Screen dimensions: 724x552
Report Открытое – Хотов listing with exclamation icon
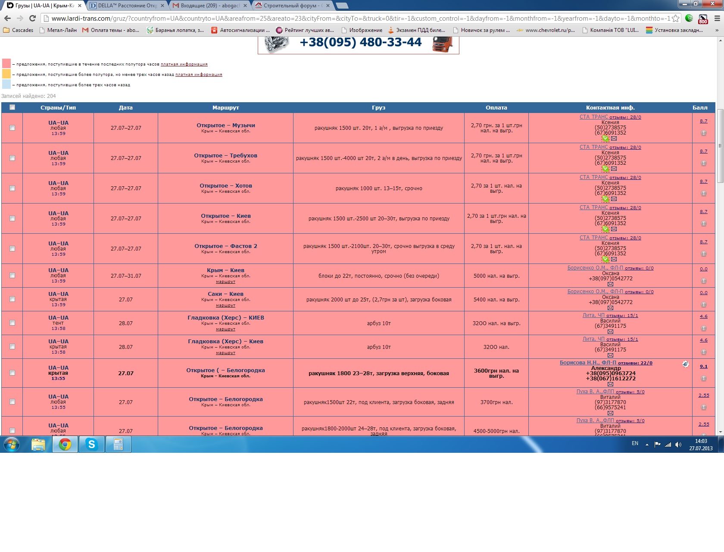703,193
